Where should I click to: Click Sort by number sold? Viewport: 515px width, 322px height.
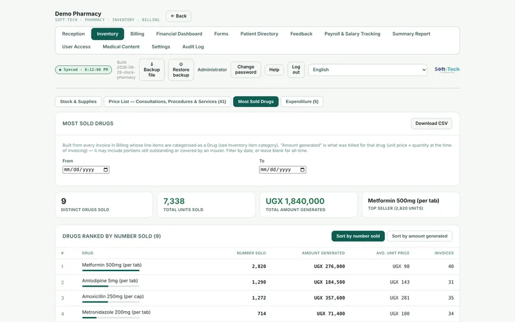[x=358, y=236]
